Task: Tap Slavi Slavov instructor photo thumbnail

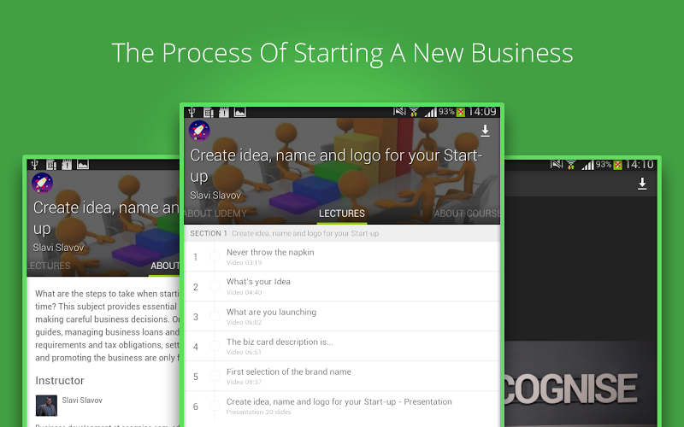Action: point(46,405)
